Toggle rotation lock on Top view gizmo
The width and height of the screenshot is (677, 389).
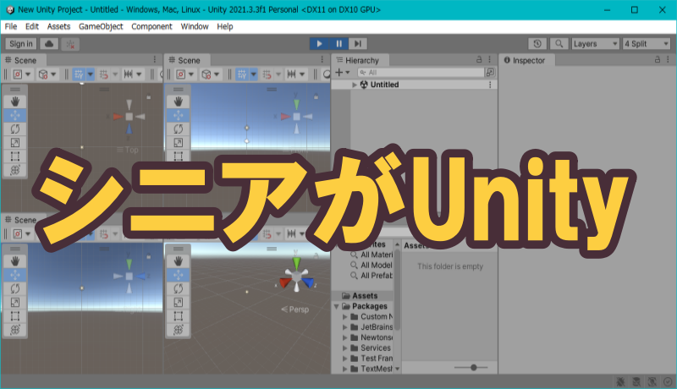click(149, 97)
